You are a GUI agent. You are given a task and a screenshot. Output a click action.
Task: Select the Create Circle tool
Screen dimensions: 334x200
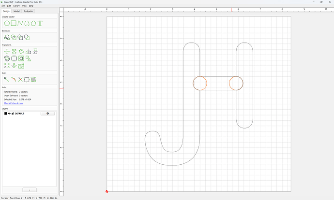(7, 23)
